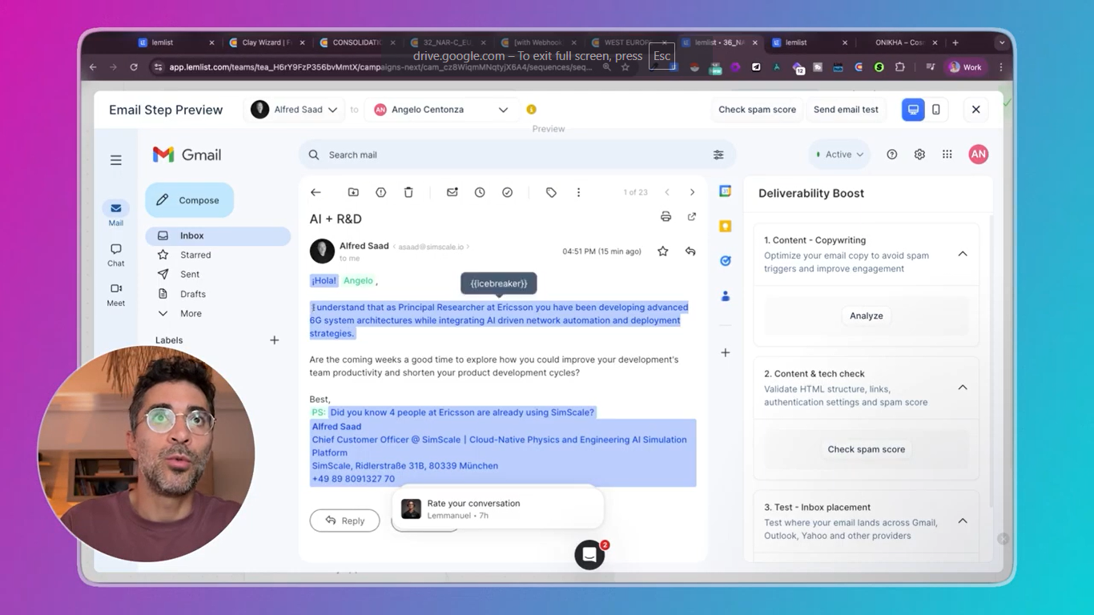Open Gmail settings gear
Image resolution: width=1094 pixels, height=615 pixels.
919,155
